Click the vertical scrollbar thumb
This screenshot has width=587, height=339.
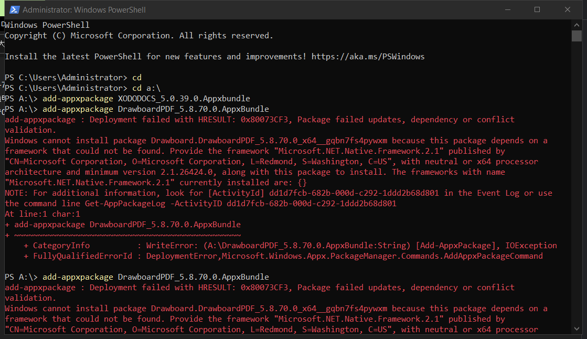coord(577,35)
